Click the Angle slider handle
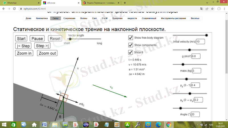 180,108
